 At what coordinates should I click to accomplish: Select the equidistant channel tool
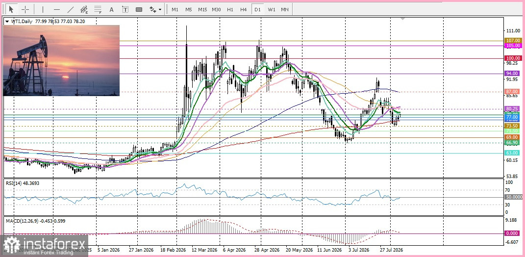(x=84, y=9)
